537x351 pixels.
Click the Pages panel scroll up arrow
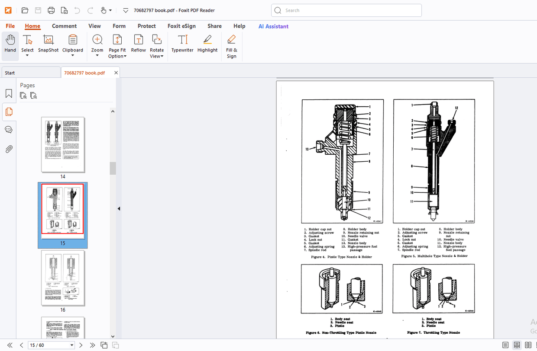click(x=113, y=112)
